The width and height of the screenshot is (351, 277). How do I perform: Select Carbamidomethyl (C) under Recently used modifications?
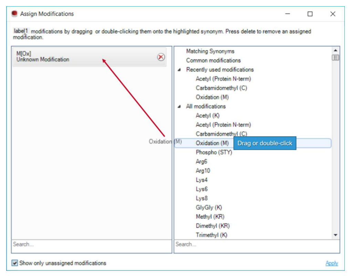coord(221,88)
